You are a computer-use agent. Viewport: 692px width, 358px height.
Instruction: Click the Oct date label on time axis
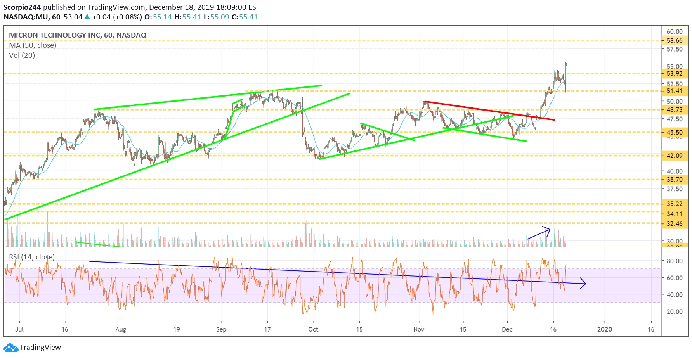(313, 329)
